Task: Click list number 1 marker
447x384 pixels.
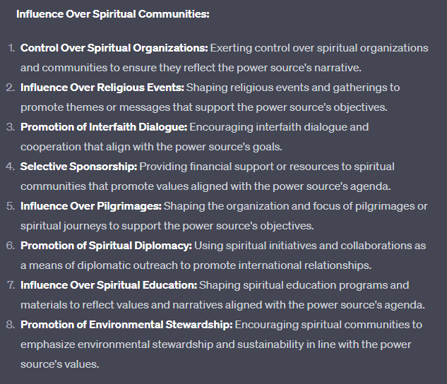Action: point(11,48)
